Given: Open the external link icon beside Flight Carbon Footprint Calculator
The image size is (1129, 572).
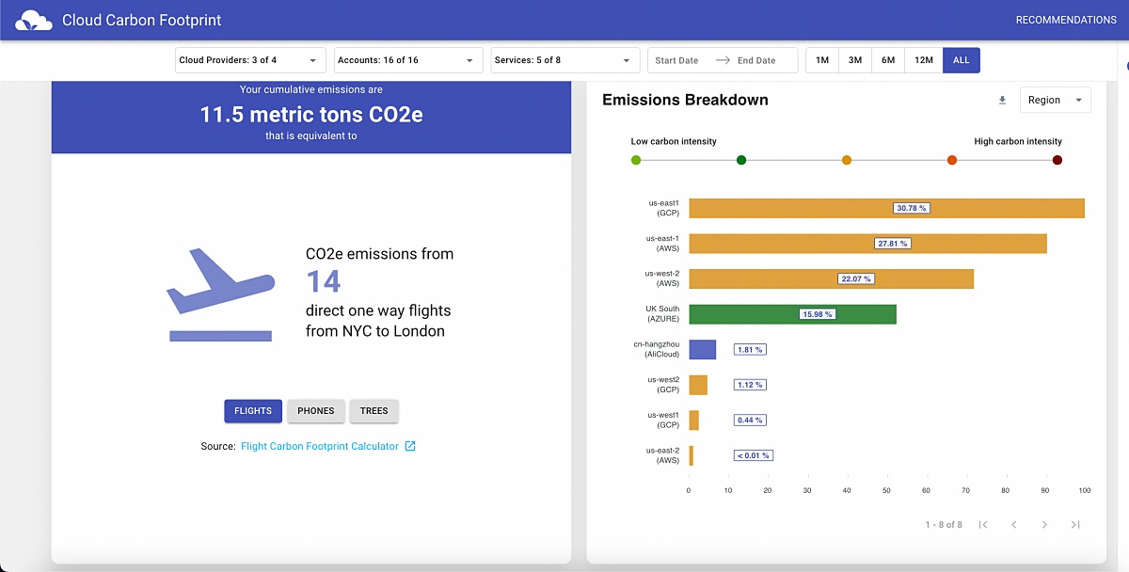Looking at the screenshot, I should pyautogui.click(x=410, y=446).
